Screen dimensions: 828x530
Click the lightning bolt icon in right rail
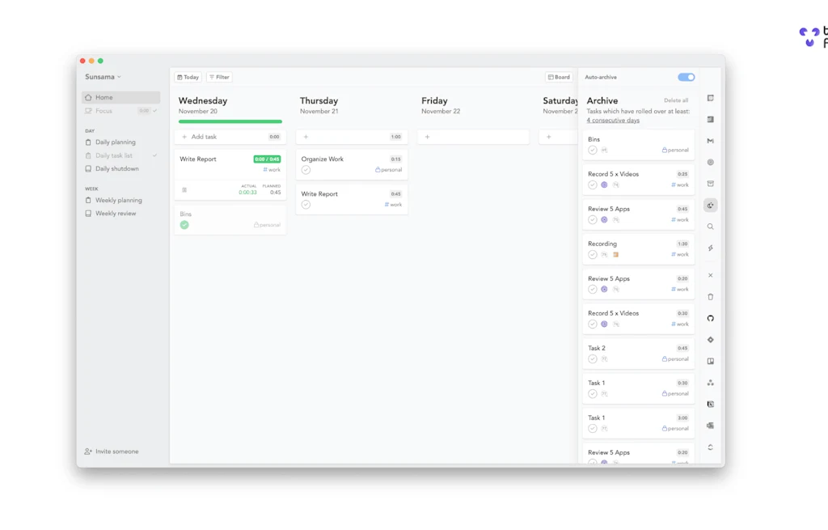(x=710, y=248)
